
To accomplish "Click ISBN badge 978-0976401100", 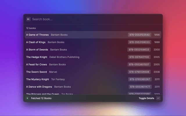I will (139, 57).
